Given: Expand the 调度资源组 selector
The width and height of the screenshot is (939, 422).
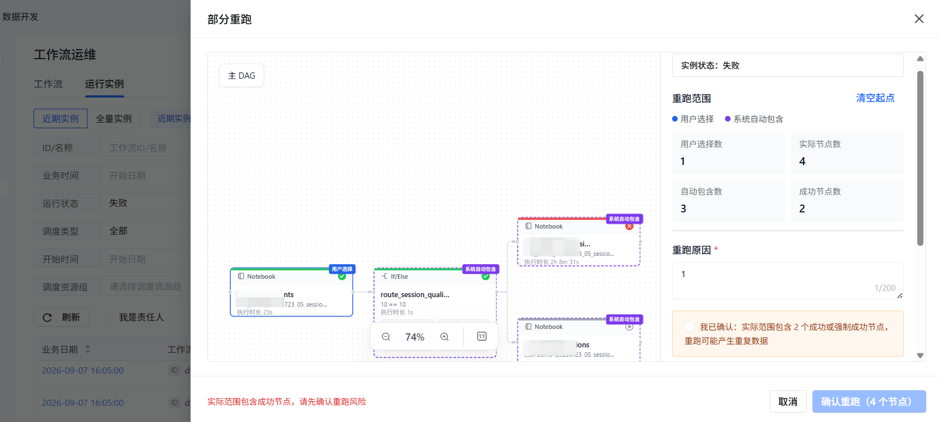Looking at the screenshot, I should (145, 287).
